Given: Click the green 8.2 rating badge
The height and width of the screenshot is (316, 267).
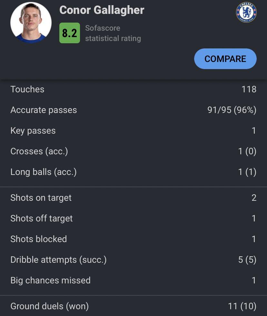Looking at the screenshot, I should (x=69, y=33).
